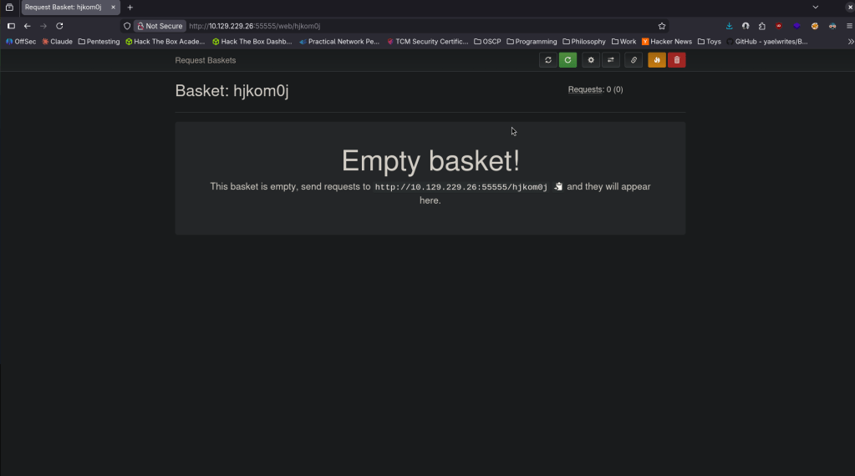Expand the Pentesting bookmarks folder
This screenshot has width=855, height=476.
click(99, 41)
